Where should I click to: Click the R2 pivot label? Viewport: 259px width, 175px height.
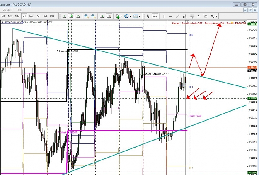(191, 35)
